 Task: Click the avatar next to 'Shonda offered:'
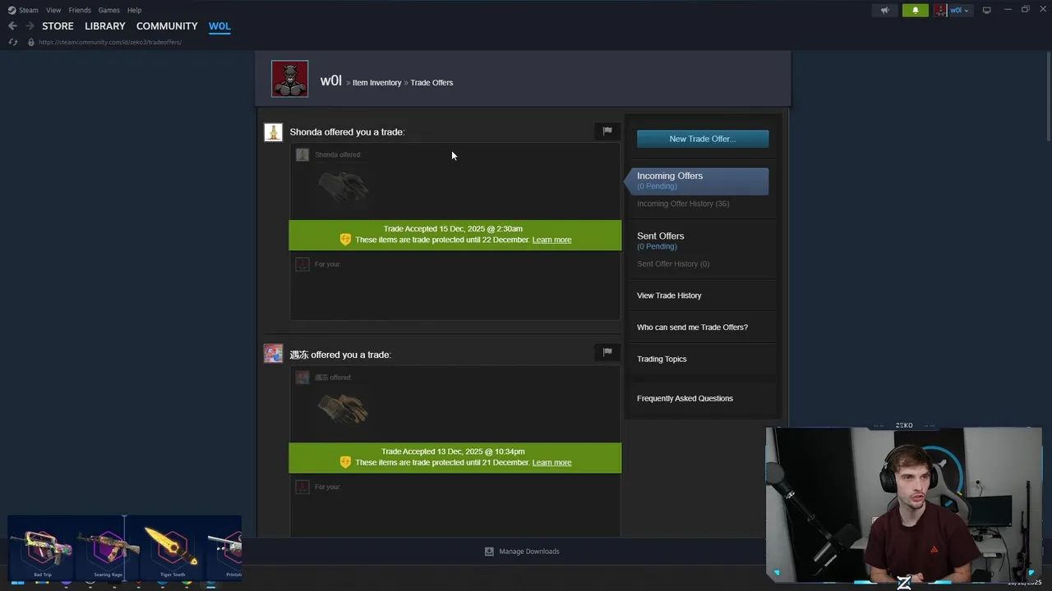click(x=302, y=154)
